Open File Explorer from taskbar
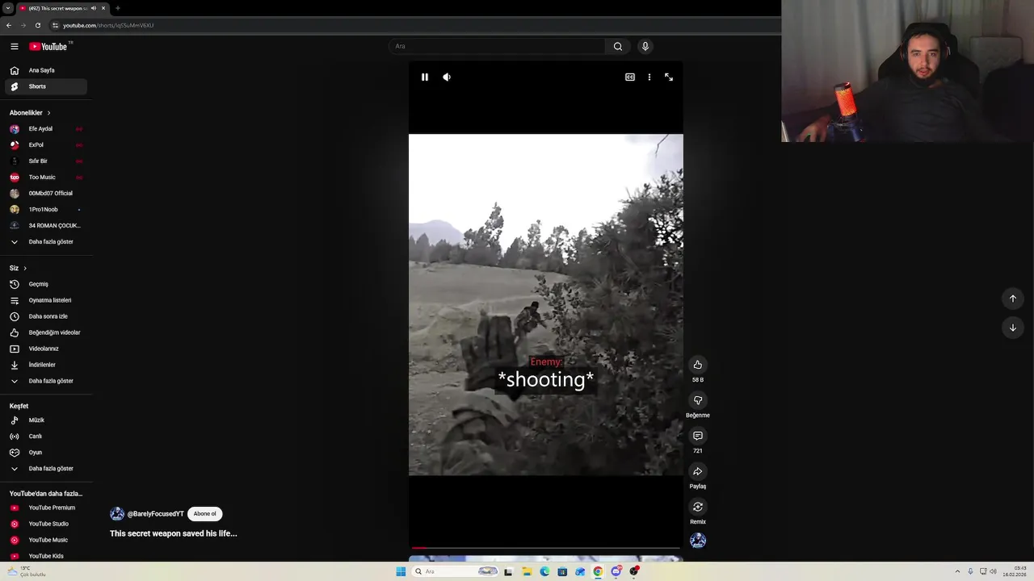 click(527, 571)
